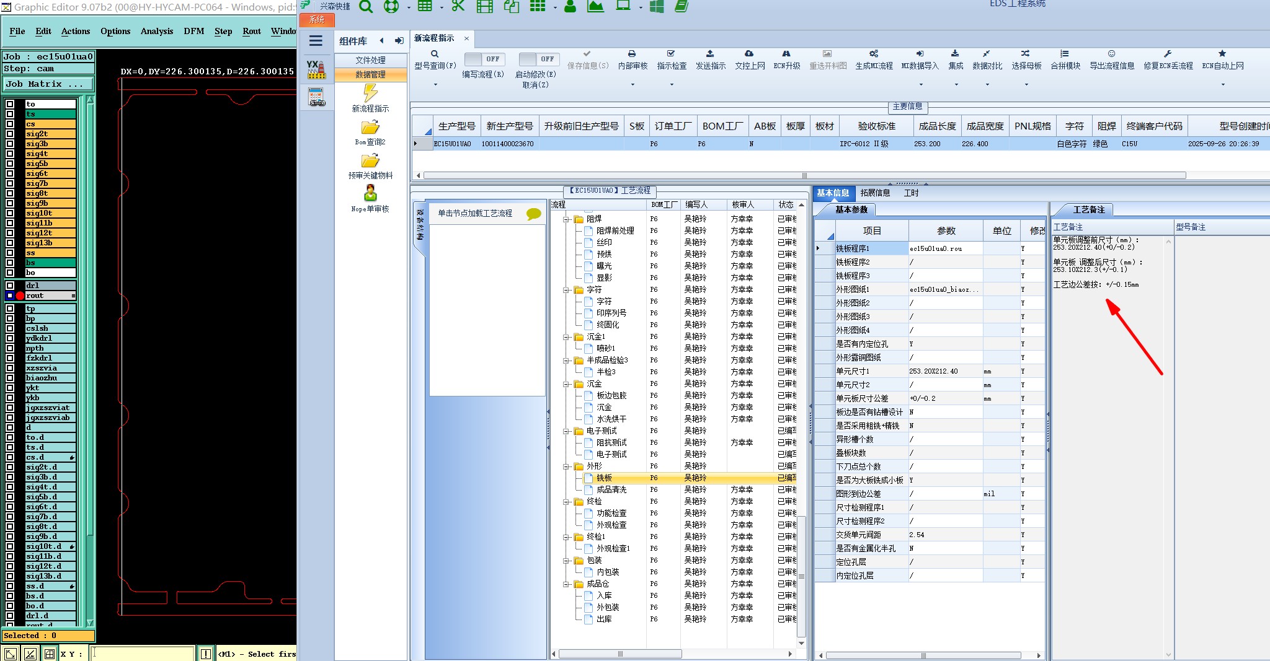Click the green user silhouette icon
Viewport: 1270px width, 661px height.
[571, 6]
